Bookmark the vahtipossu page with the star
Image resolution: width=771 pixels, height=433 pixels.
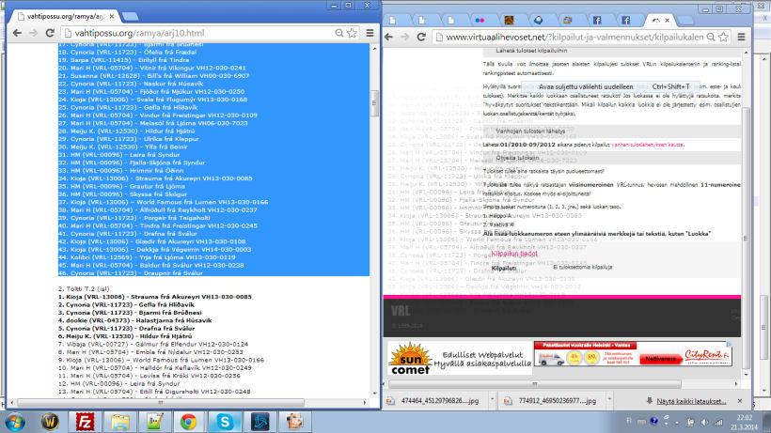pyautogui.click(x=350, y=33)
